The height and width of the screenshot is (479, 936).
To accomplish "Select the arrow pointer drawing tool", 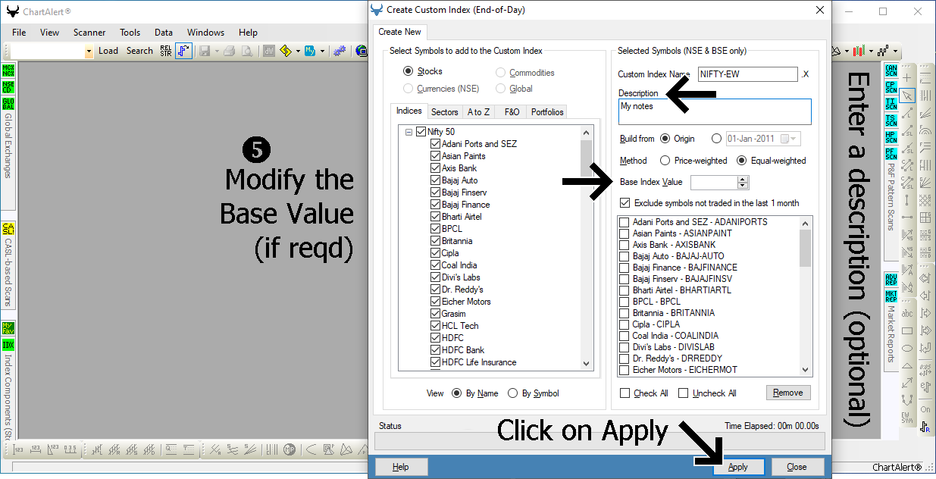I will click(x=907, y=95).
